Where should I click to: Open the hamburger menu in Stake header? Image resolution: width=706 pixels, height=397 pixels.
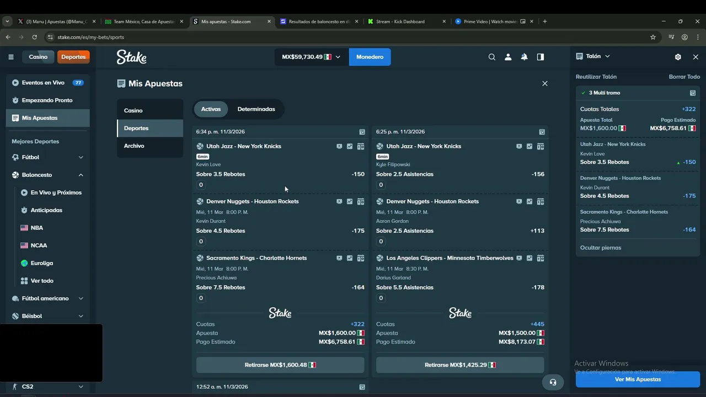pyautogui.click(x=11, y=57)
